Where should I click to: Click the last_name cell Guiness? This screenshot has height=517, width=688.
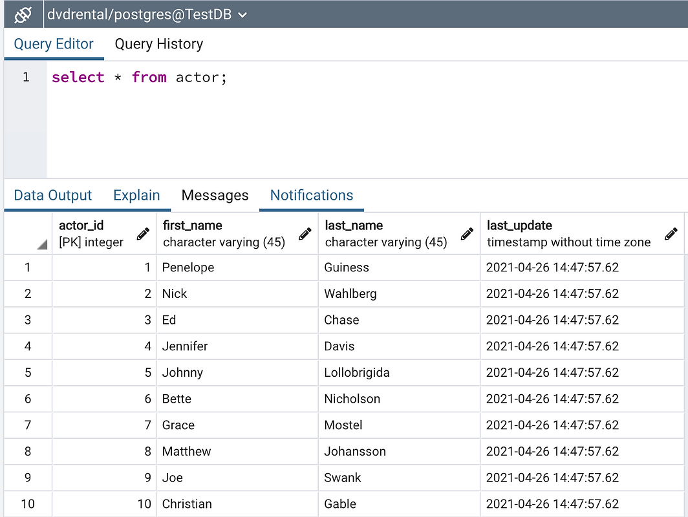pyautogui.click(x=400, y=268)
